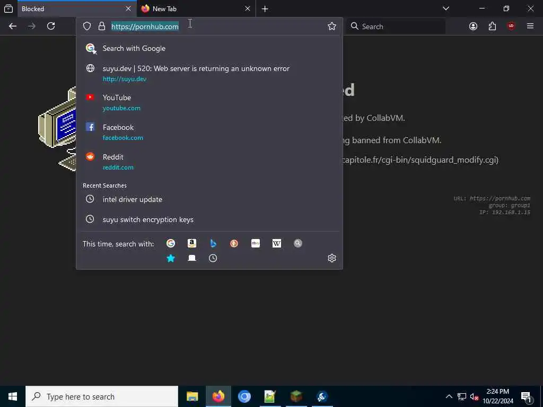The width and height of the screenshot is (543, 407).
Task: Launch the blue Chromium taskbar icon
Action: point(244,396)
